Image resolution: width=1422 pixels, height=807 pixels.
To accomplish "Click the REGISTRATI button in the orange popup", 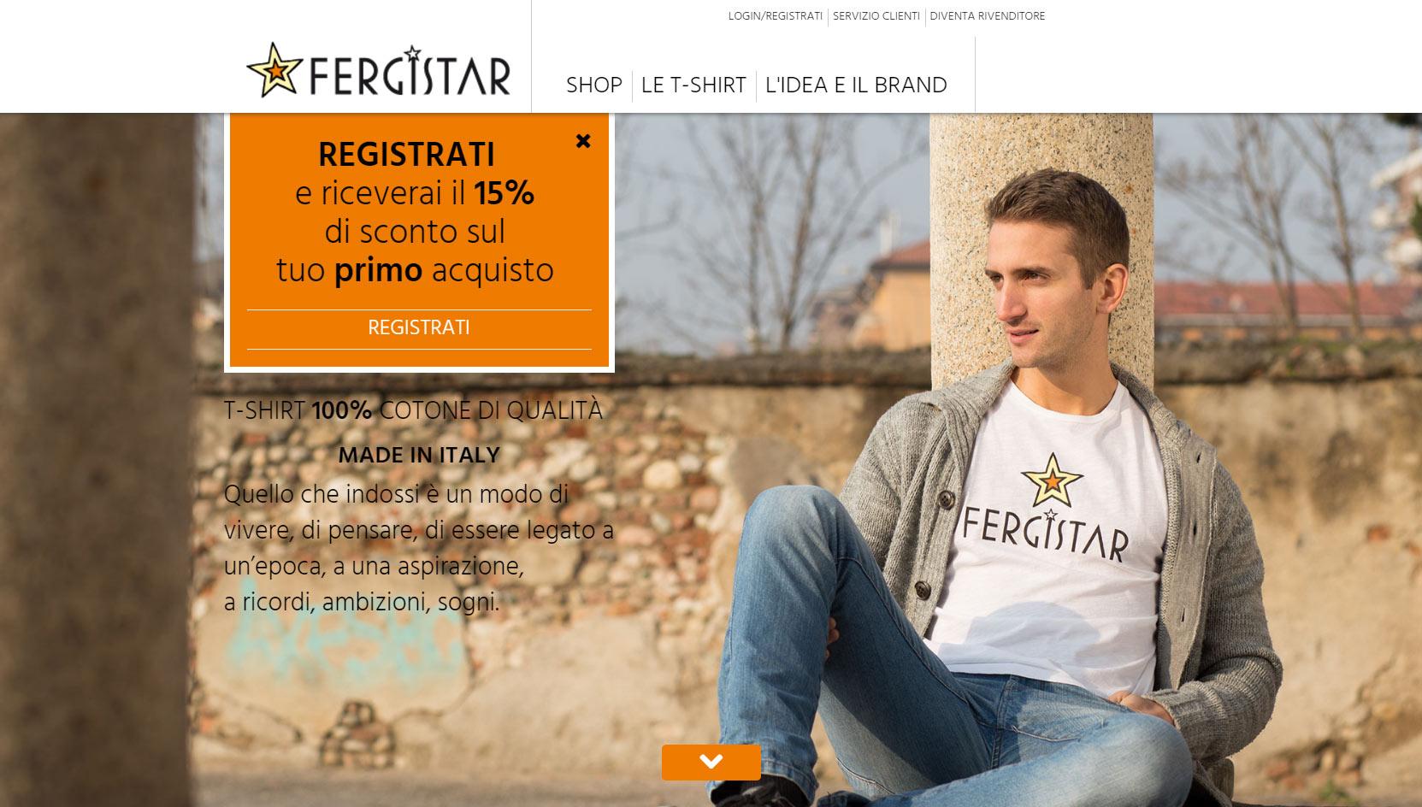I will click(419, 328).
